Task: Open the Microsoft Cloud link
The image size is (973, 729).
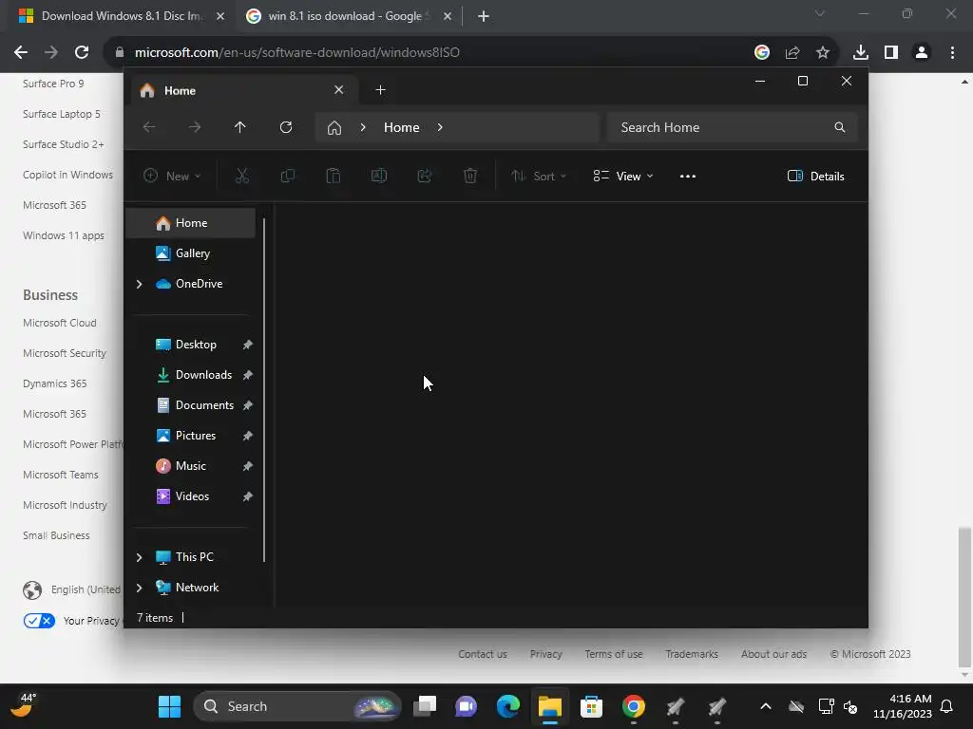Action: tap(60, 323)
